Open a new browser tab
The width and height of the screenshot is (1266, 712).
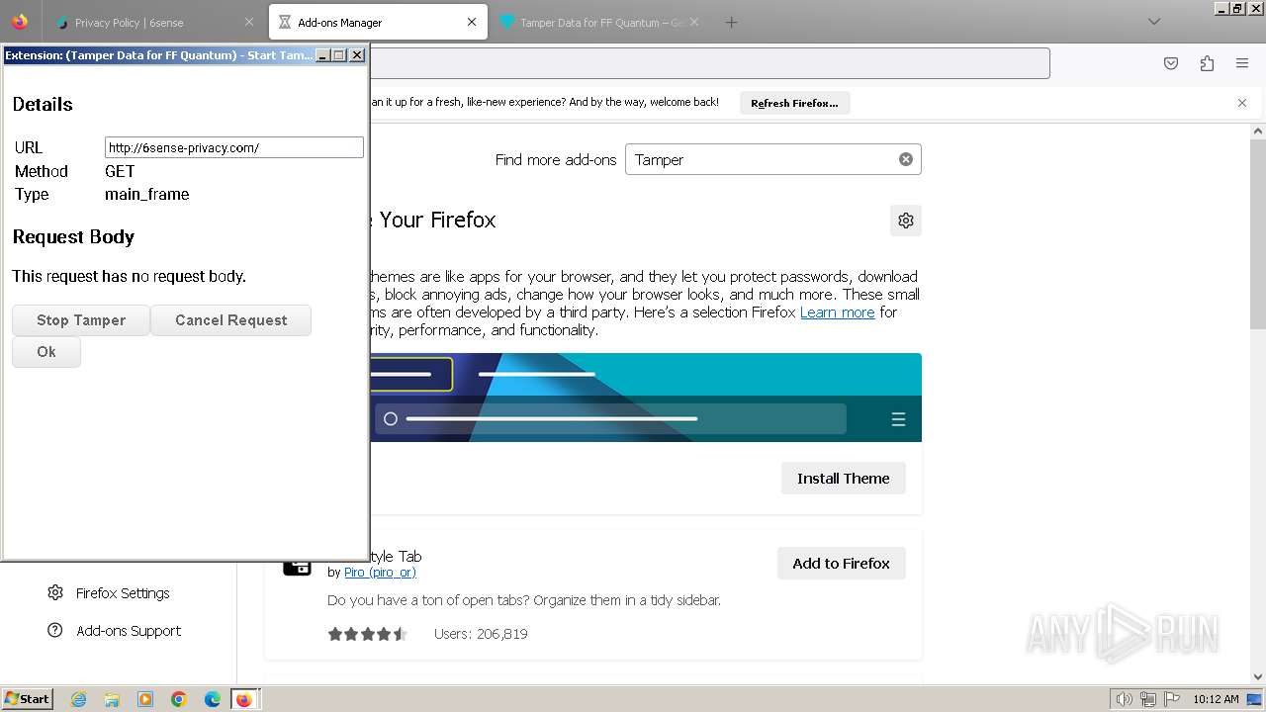(x=731, y=22)
